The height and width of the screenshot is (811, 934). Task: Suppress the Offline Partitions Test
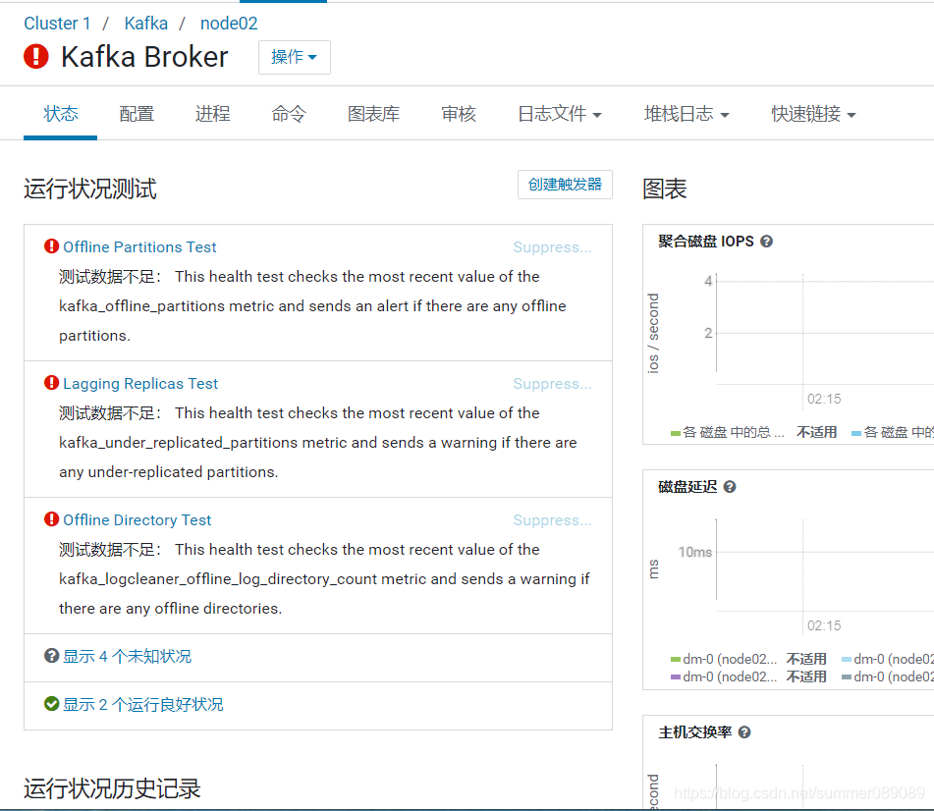tap(552, 247)
